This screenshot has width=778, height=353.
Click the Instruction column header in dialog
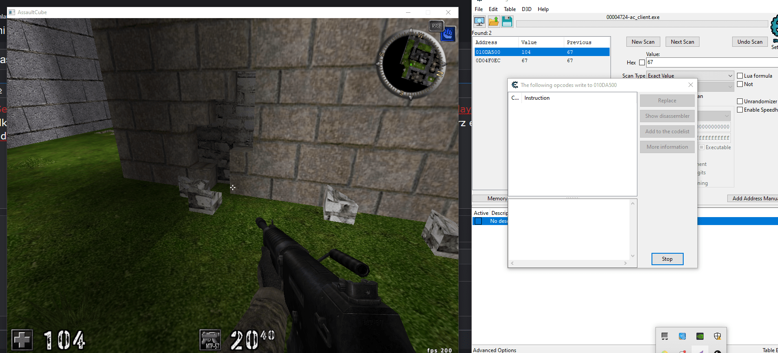pos(578,98)
